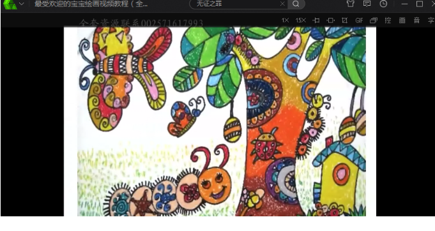Maximize the player window
The height and width of the screenshot is (231, 435).
coord(420,4)
